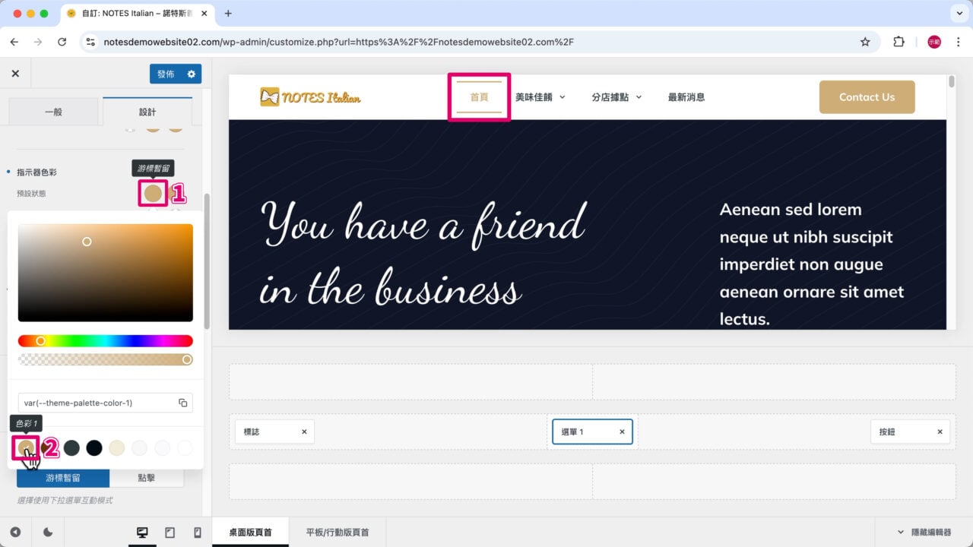This screenshot has height=547, width=973.
Task: Open the 分店據點 navigation dropdown
Action: click(x=617, y=96)
